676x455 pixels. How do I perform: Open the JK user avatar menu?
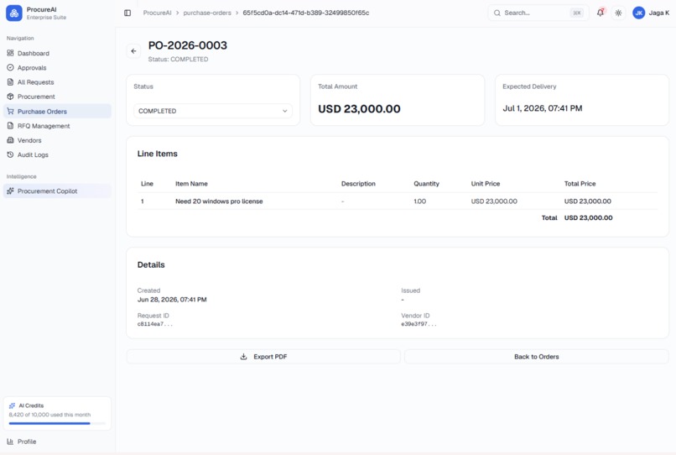638,13
